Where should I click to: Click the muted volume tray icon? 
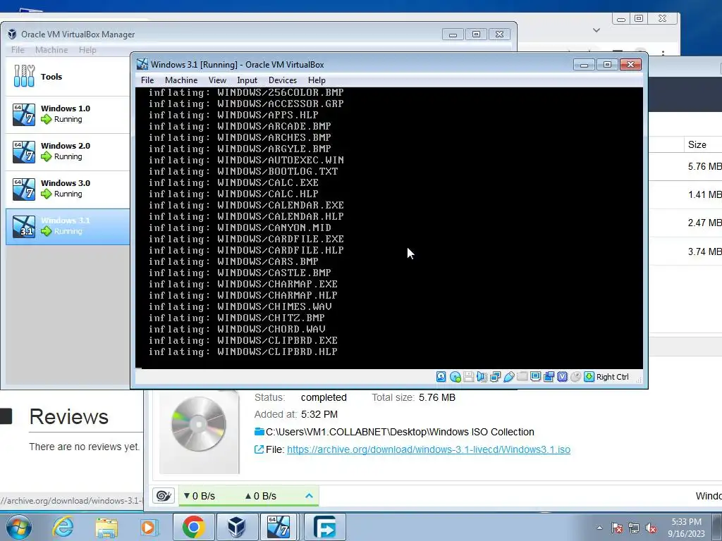tap(651, 528)
